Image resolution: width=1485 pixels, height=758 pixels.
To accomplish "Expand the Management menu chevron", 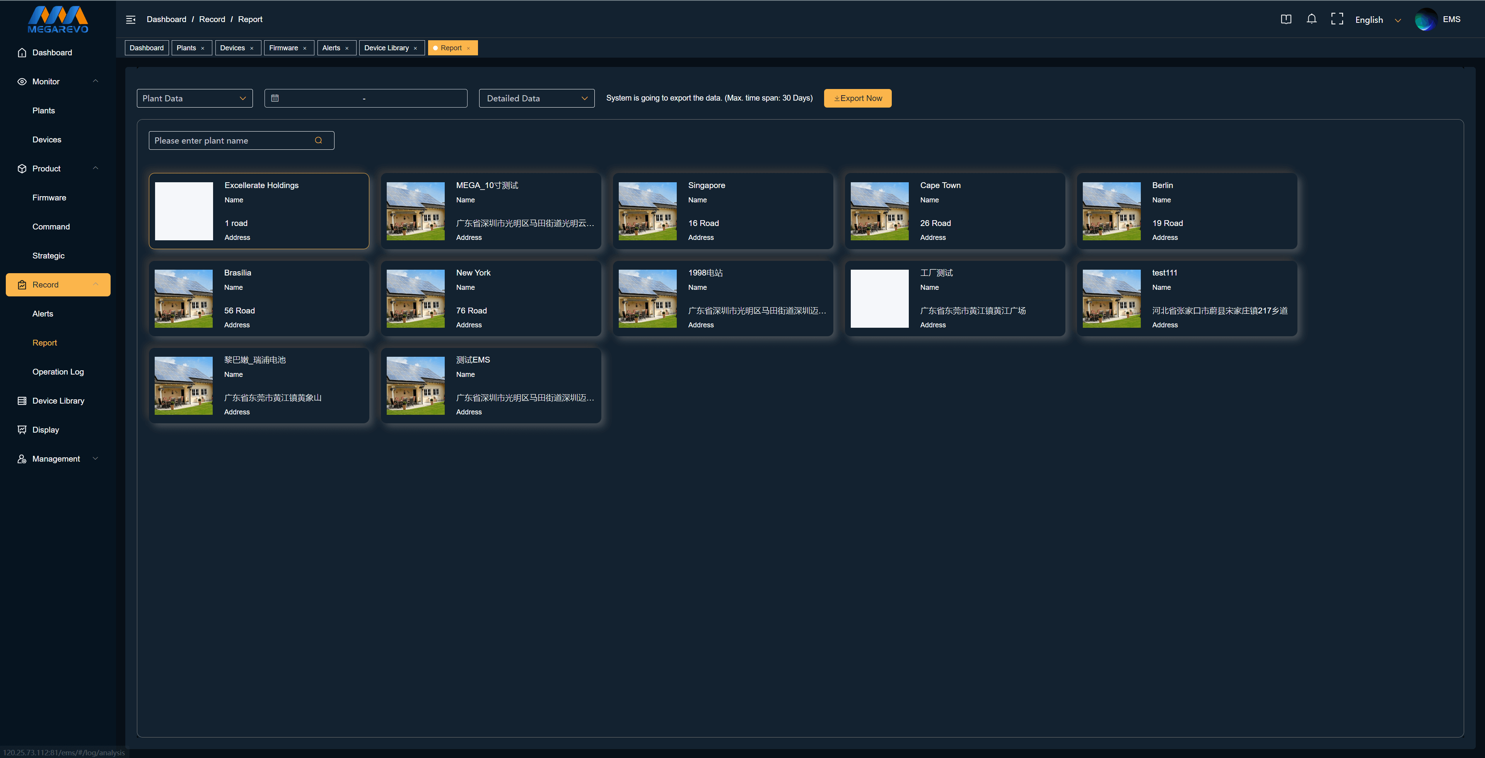I will pyautogui.click(x=96, y=459).
